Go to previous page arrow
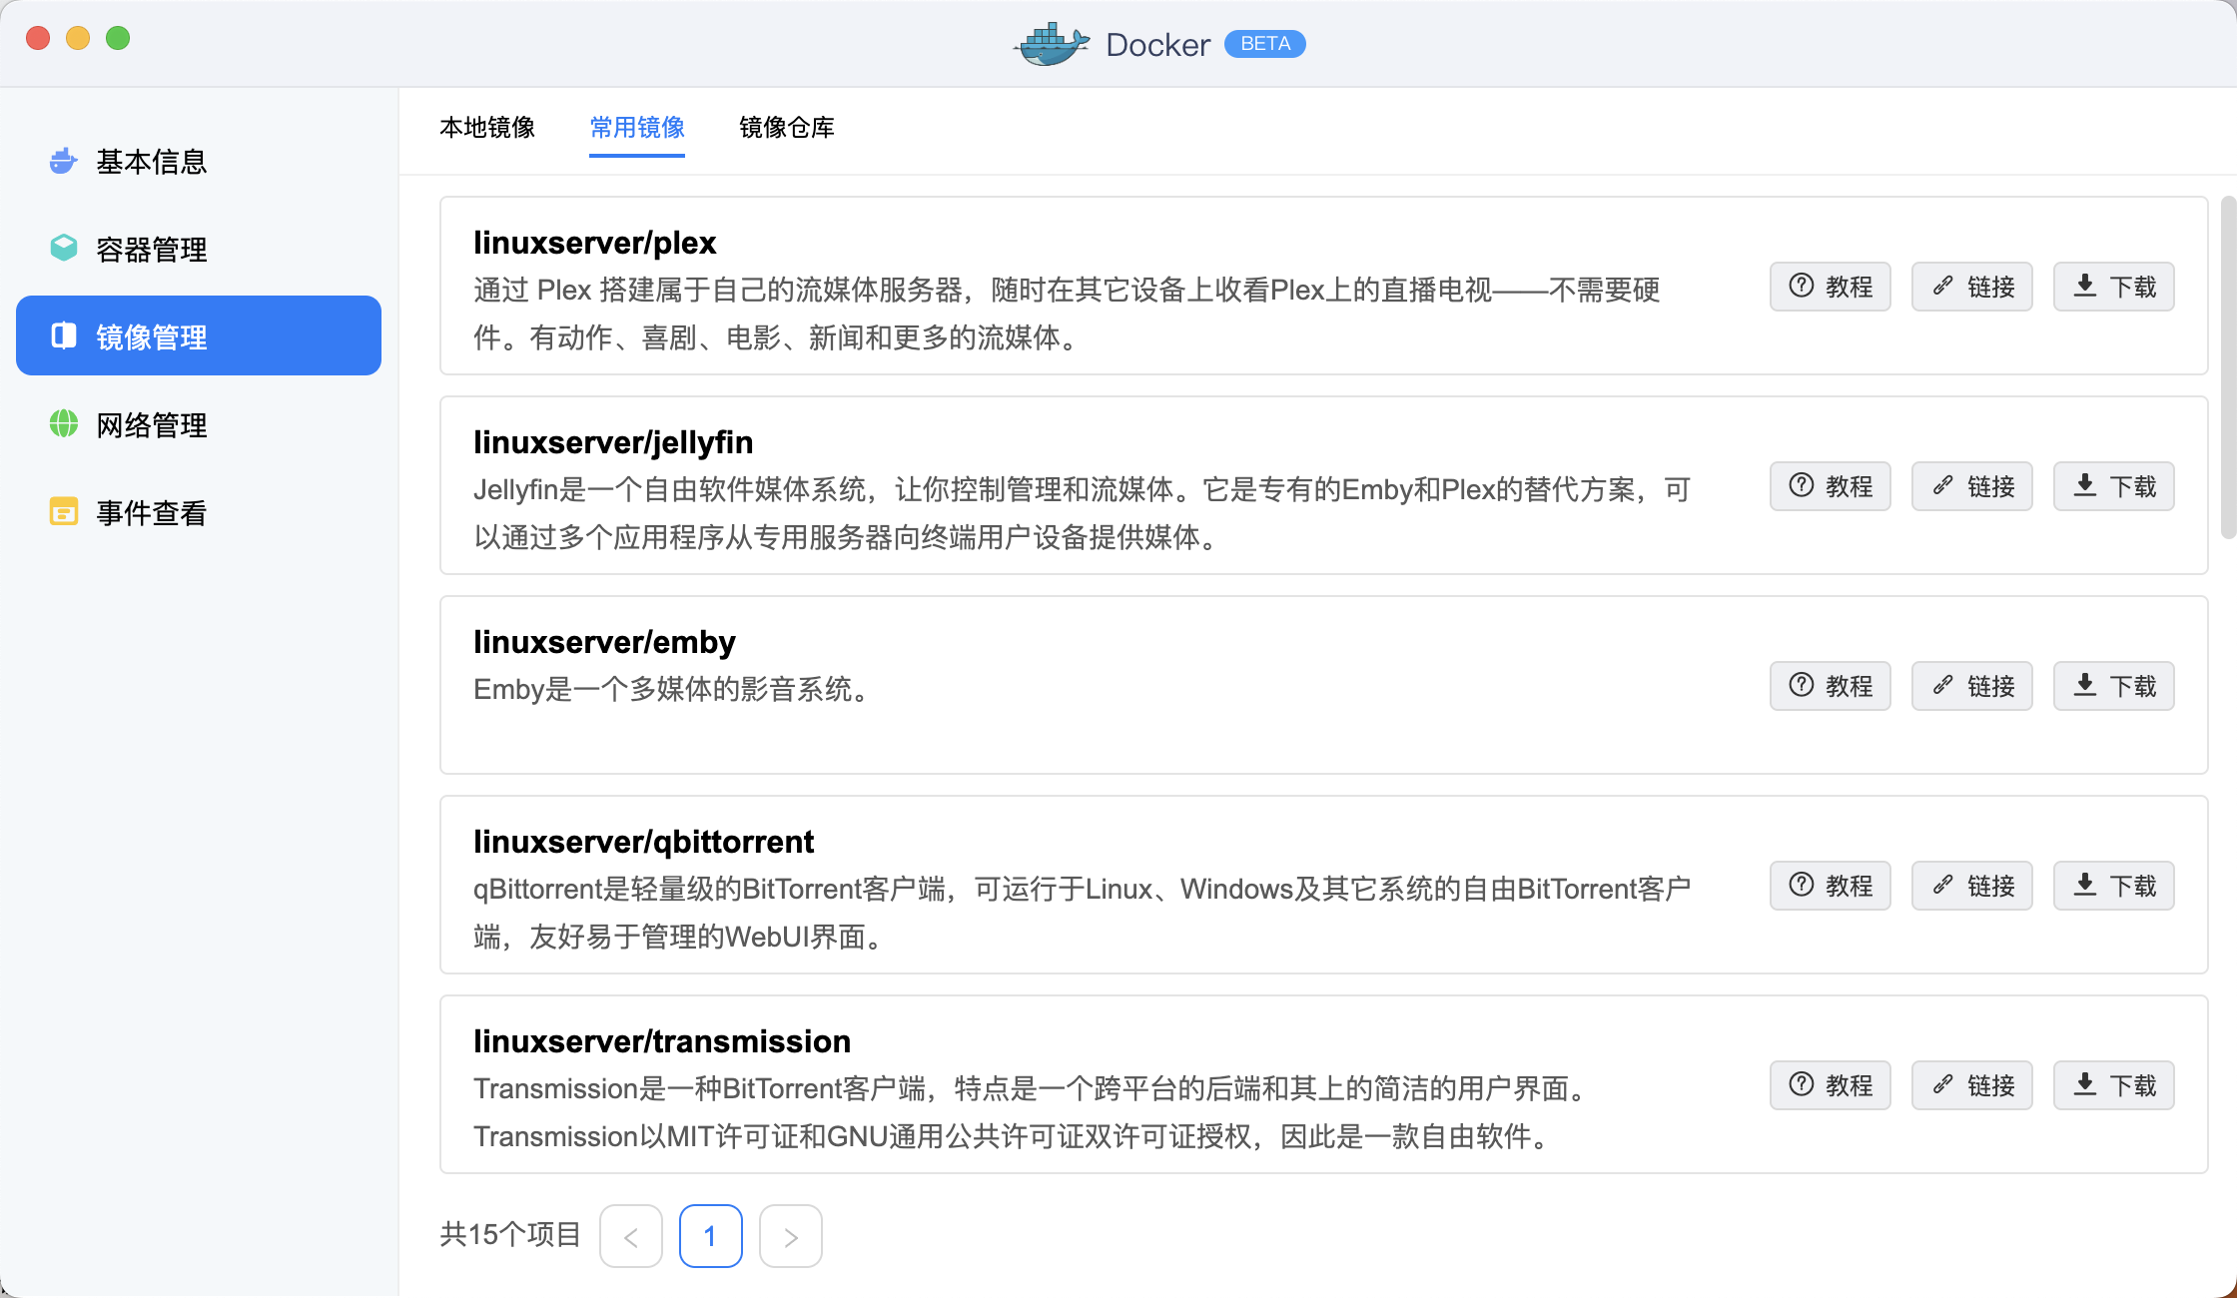The image size is (2237, 1298). [631, 1236]
